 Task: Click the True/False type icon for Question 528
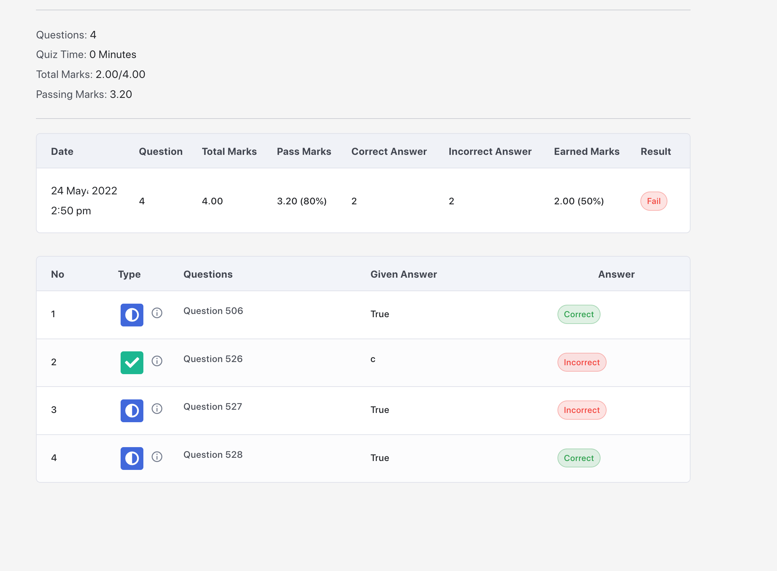(x=132, y=459)
